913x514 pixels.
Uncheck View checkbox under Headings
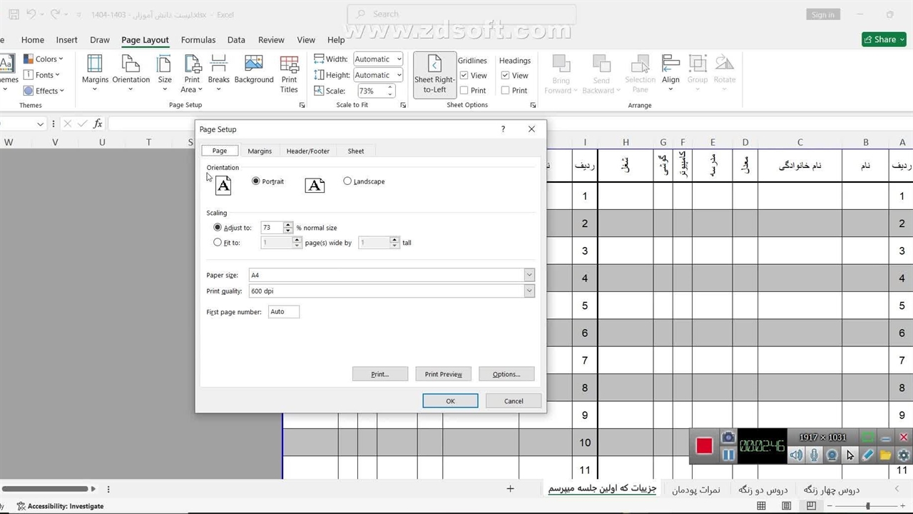click(x=506, y=76)
